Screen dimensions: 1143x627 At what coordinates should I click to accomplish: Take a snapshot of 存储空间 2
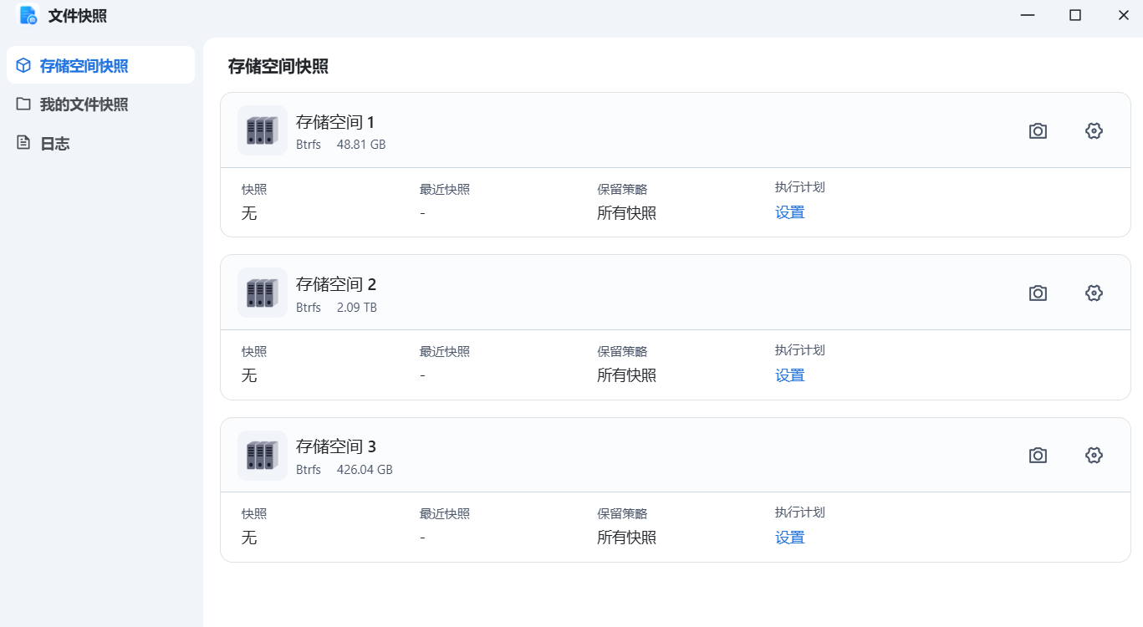(x=1038, y=293)
